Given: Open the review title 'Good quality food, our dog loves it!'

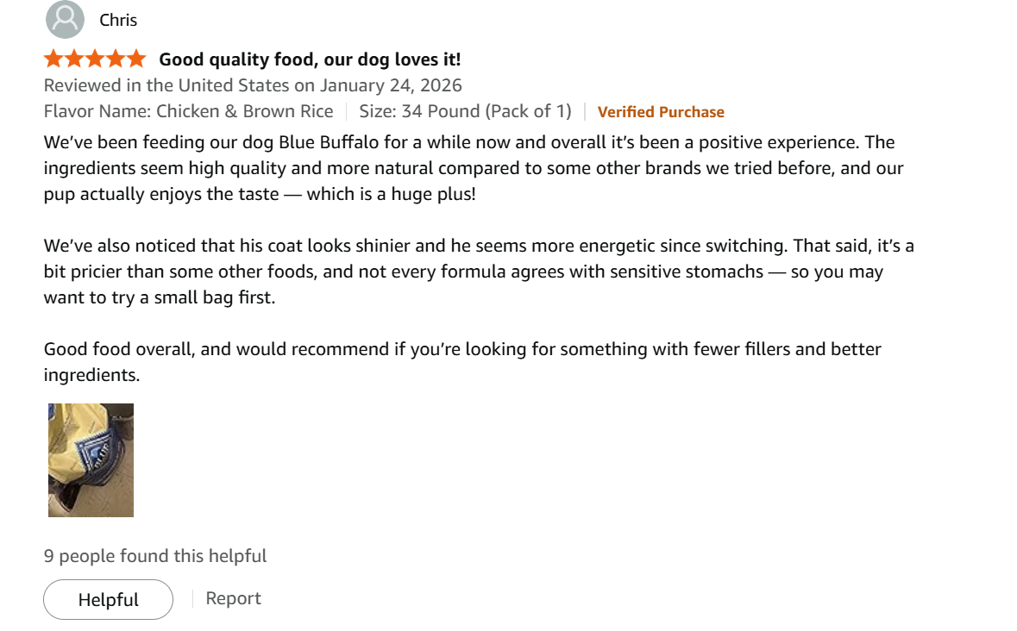Looking at the screenshot, I should pos(309,59).
